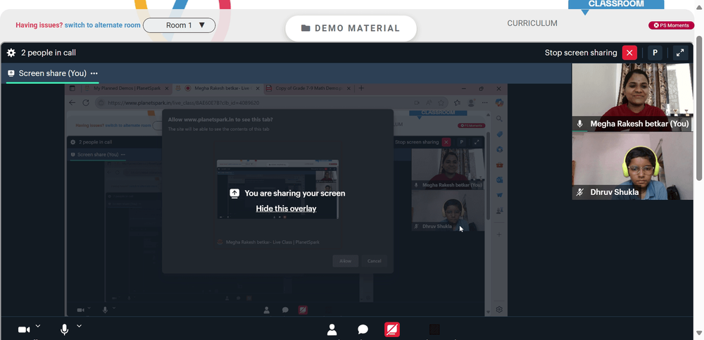Screen dimensions: 704x340
Task: Toggle camera in bottom call toolbar
Action: click(24, 330)
